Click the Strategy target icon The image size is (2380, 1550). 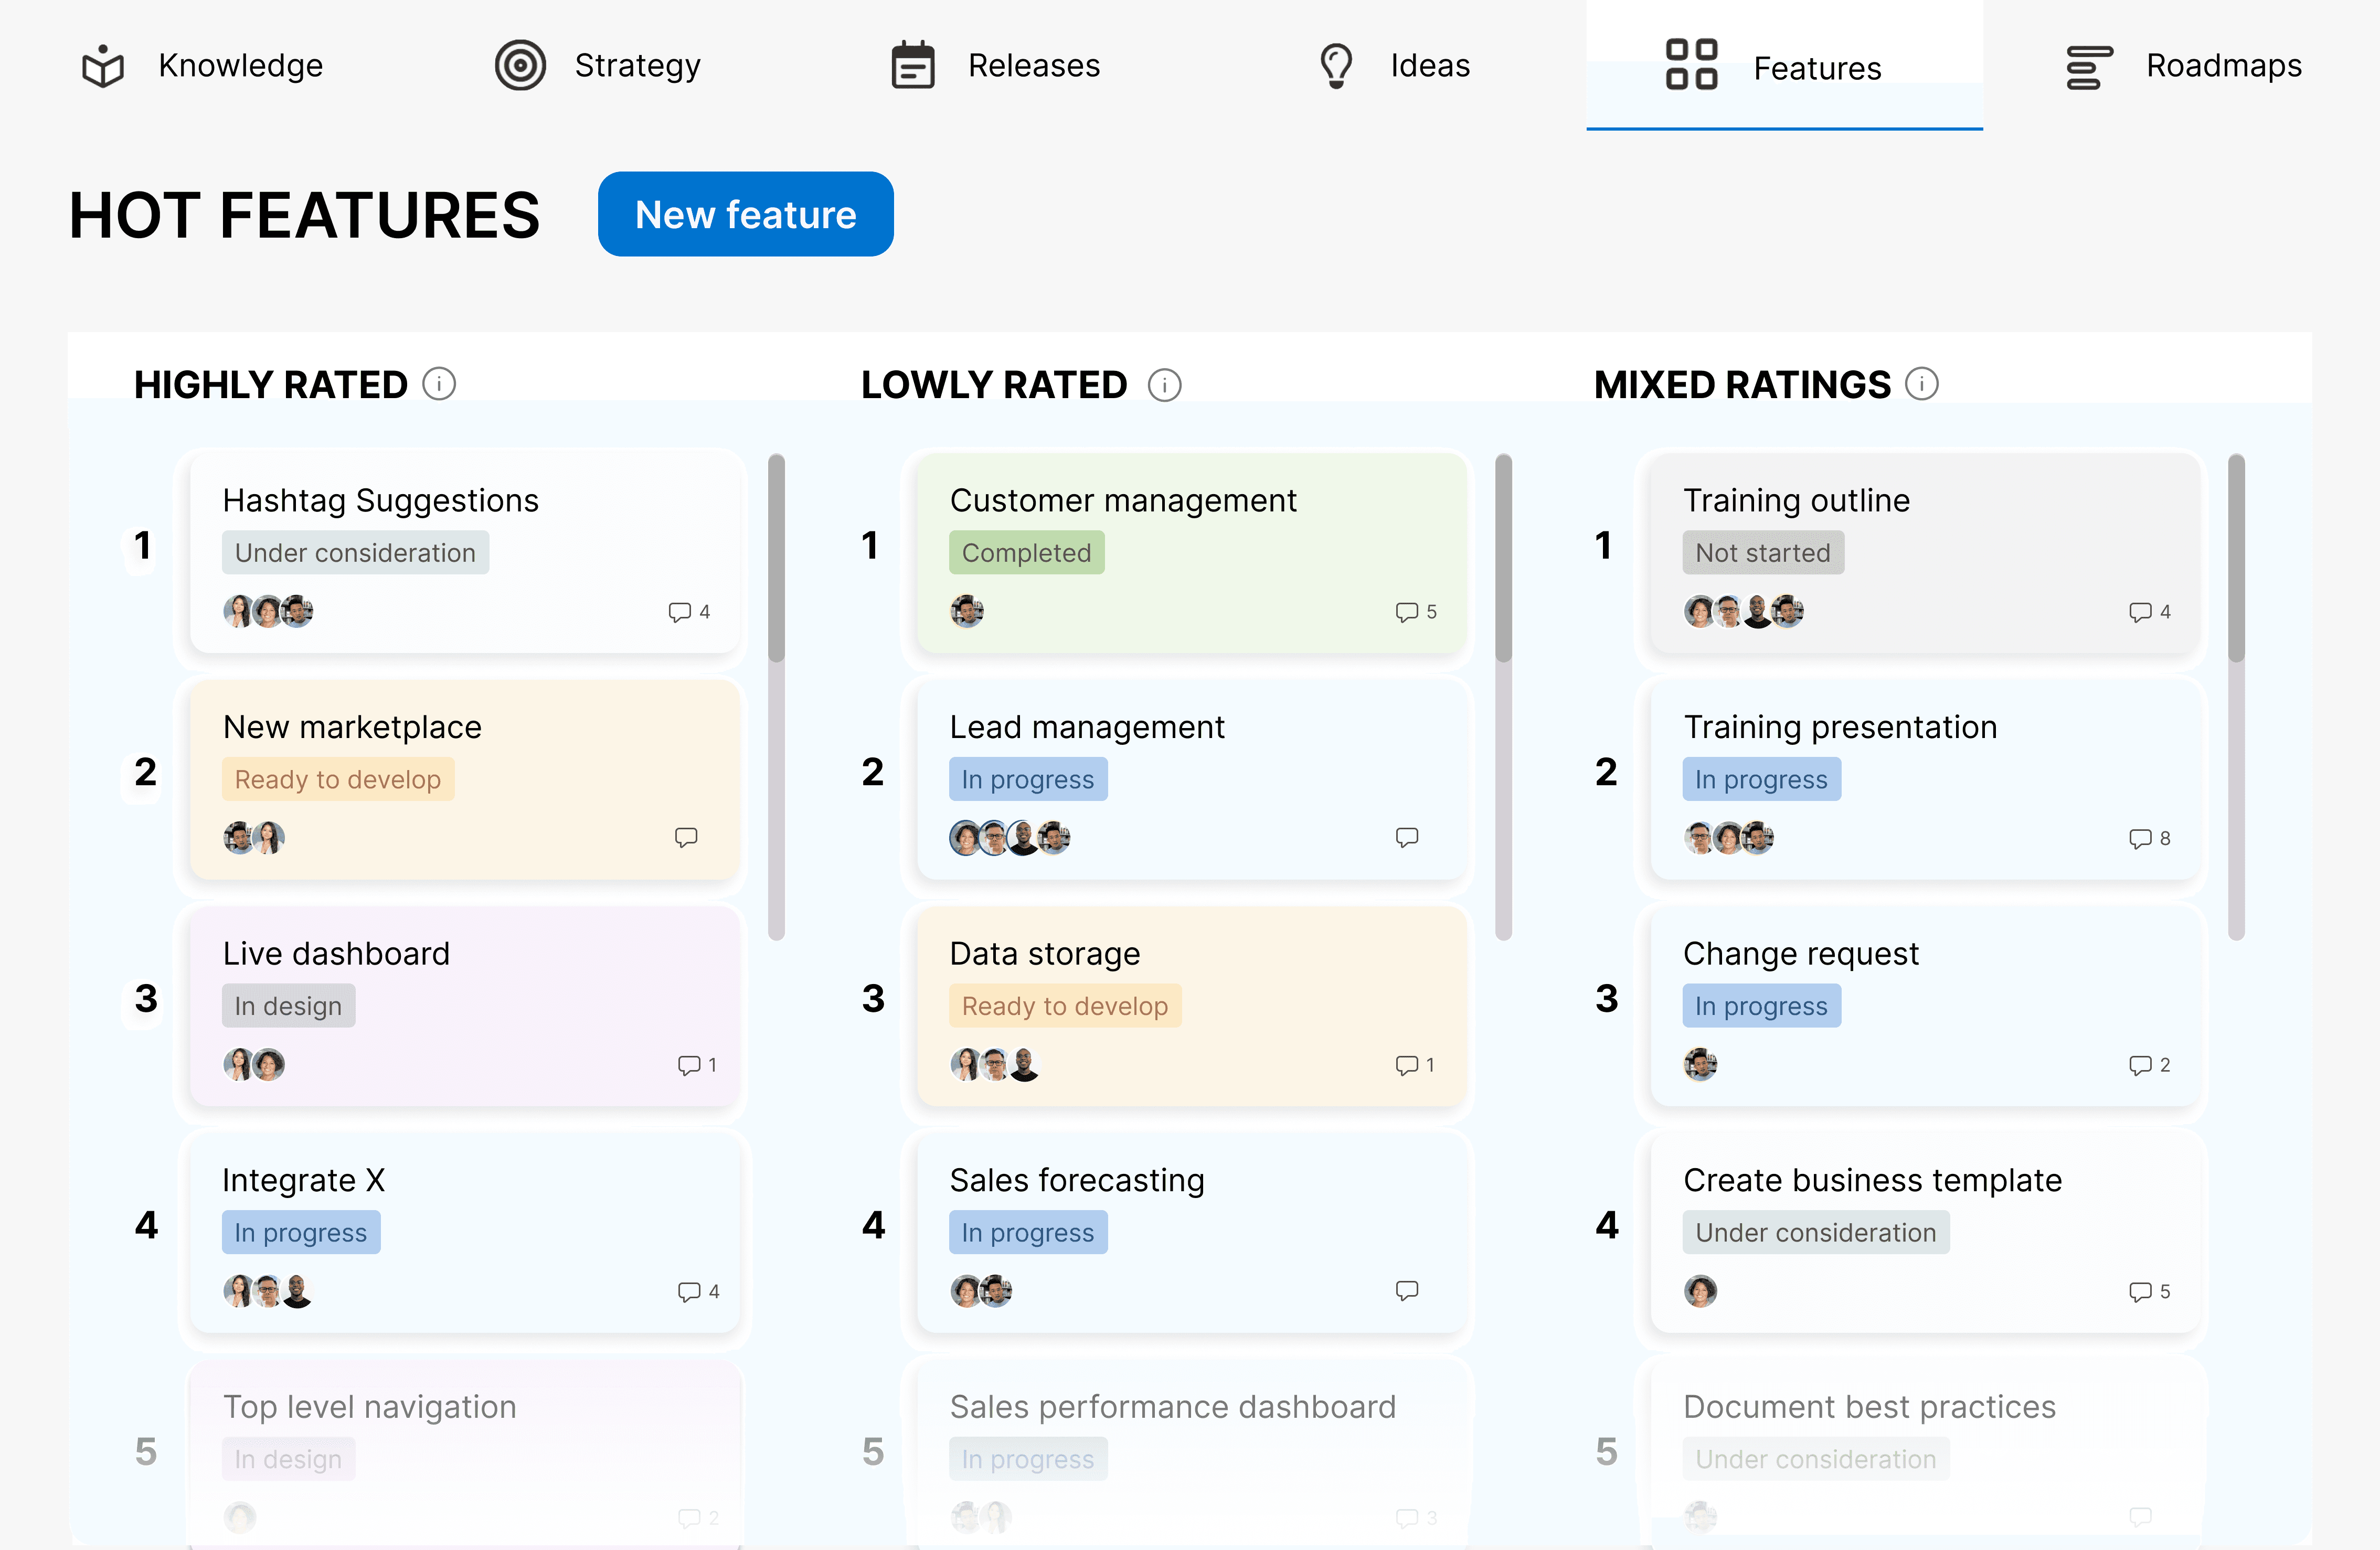[x=520, y=66]
